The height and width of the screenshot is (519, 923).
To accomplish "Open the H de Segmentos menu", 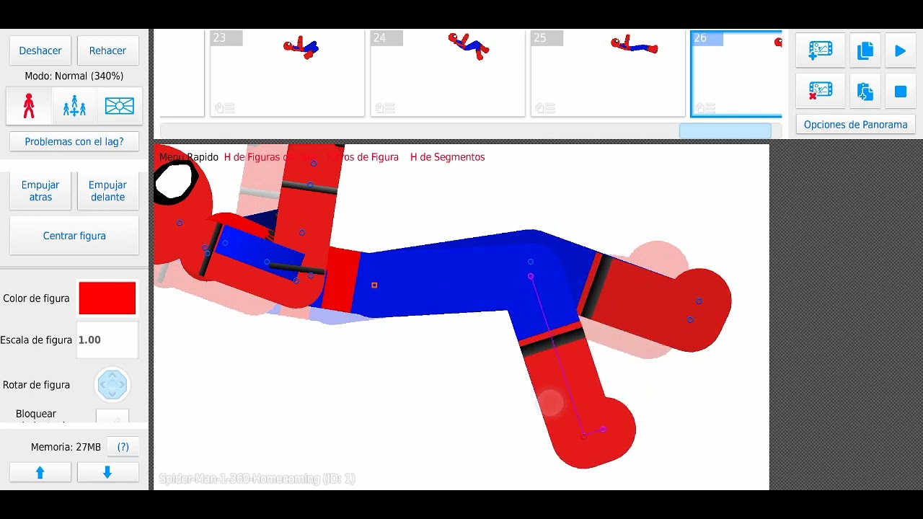I will pyautogui.click(x=447, y=157).
